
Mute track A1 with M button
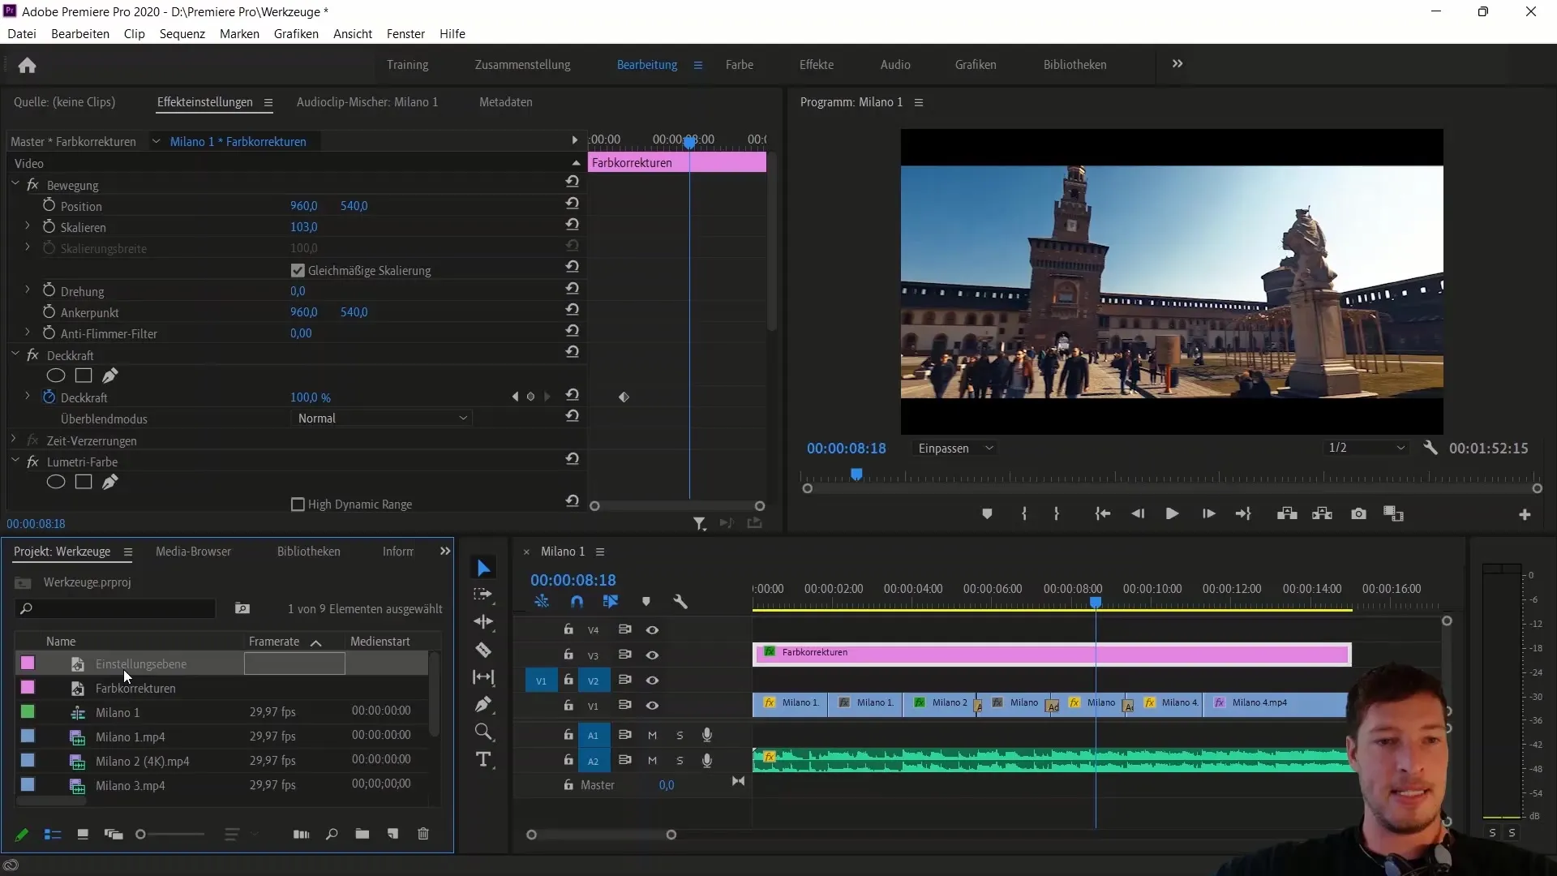pyautogui.click(x=652, y=736)
